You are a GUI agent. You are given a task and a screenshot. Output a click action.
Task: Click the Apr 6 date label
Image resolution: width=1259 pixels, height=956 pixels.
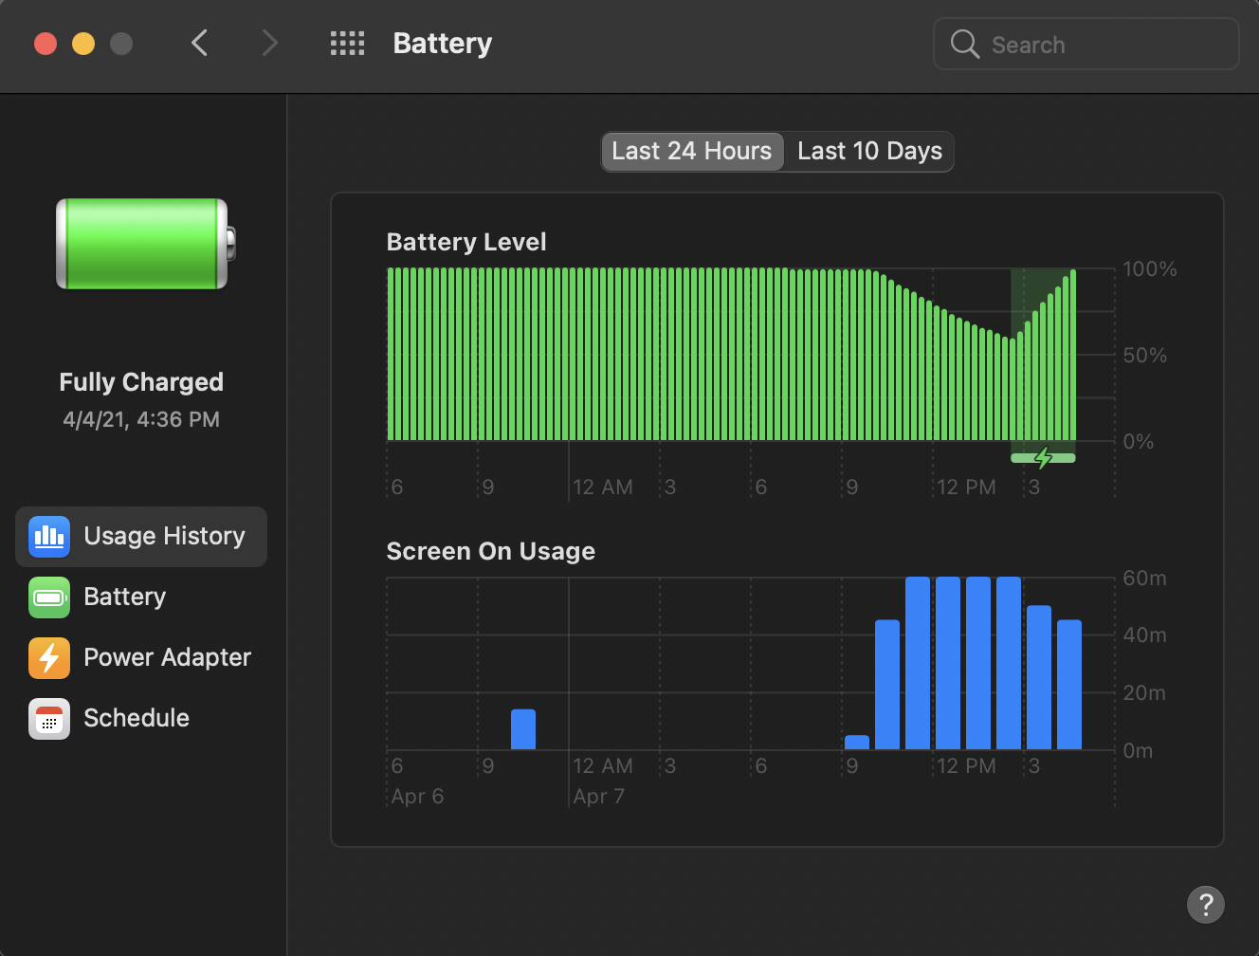coord(417,797)
